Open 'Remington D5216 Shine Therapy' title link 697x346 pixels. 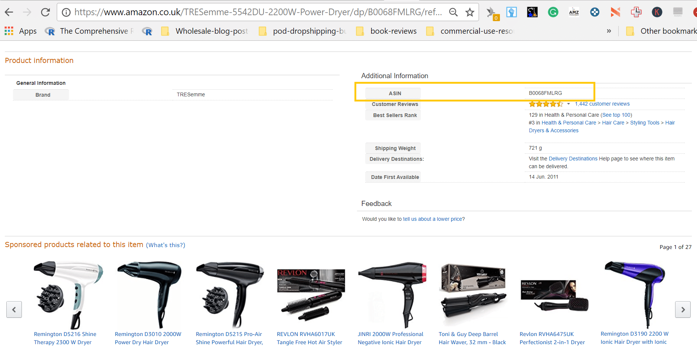coord(65,339)
